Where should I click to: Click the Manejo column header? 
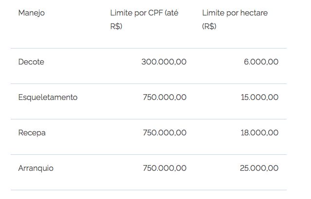point(31,13)
